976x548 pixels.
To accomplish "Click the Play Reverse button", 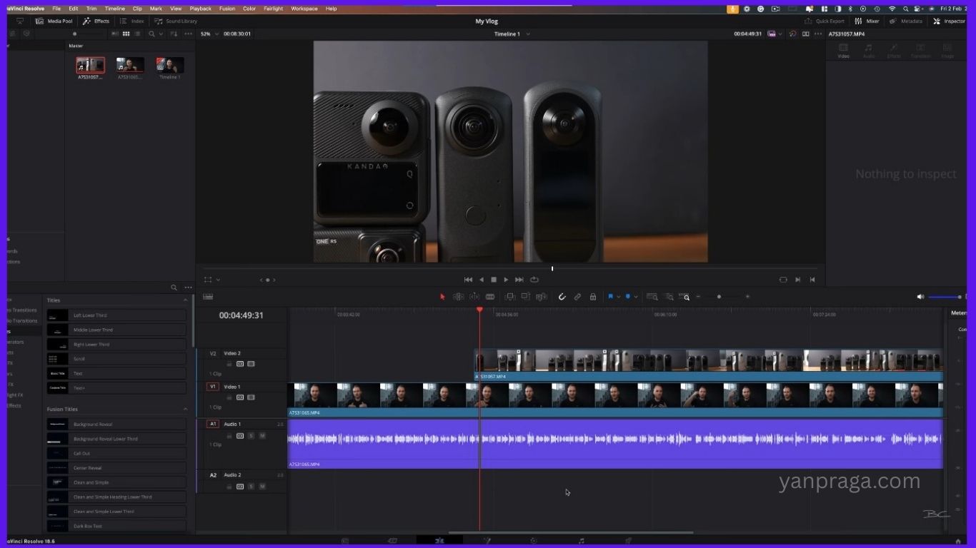I will click(x=481, y=280).
